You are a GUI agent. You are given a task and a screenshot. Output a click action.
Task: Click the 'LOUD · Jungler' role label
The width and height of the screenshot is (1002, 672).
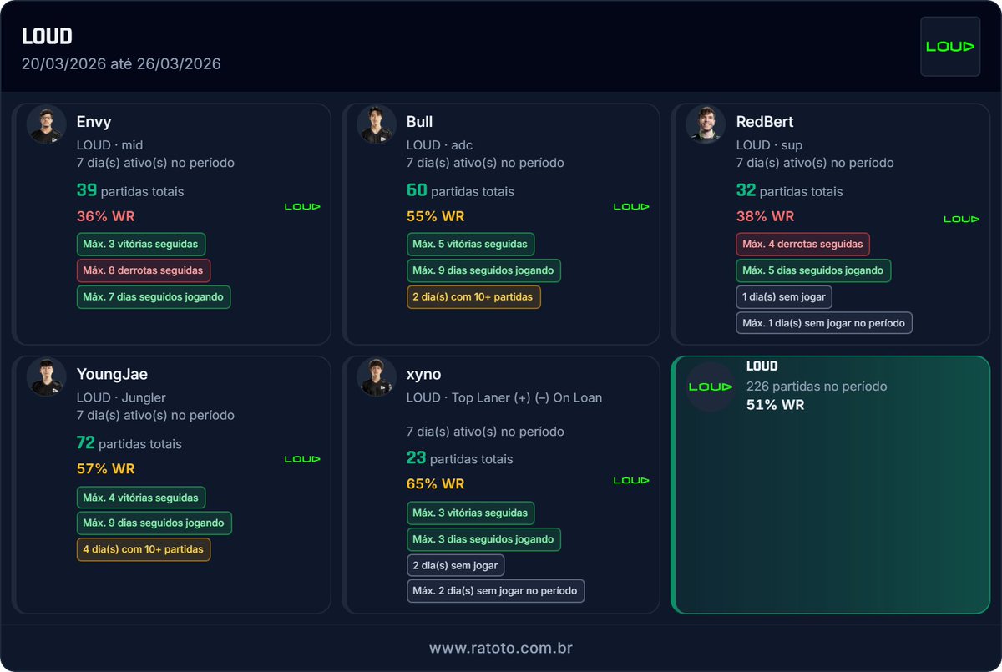tap(121, 397)
